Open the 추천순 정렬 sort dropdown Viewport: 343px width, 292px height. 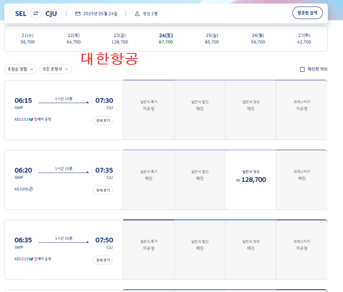(x=20, y=69)
